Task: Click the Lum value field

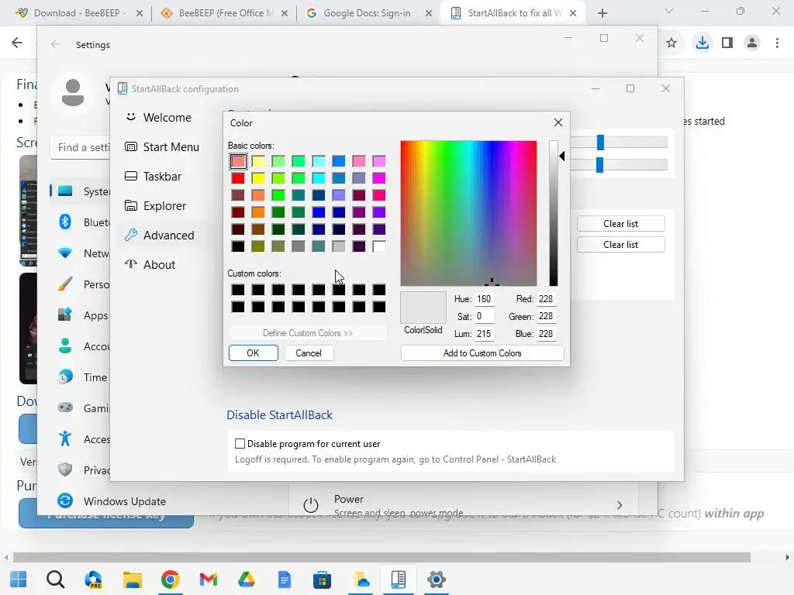Action: (x=485, y=333)
